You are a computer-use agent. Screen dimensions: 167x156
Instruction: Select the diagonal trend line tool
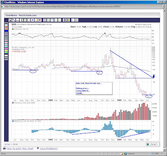click(14, 20)
